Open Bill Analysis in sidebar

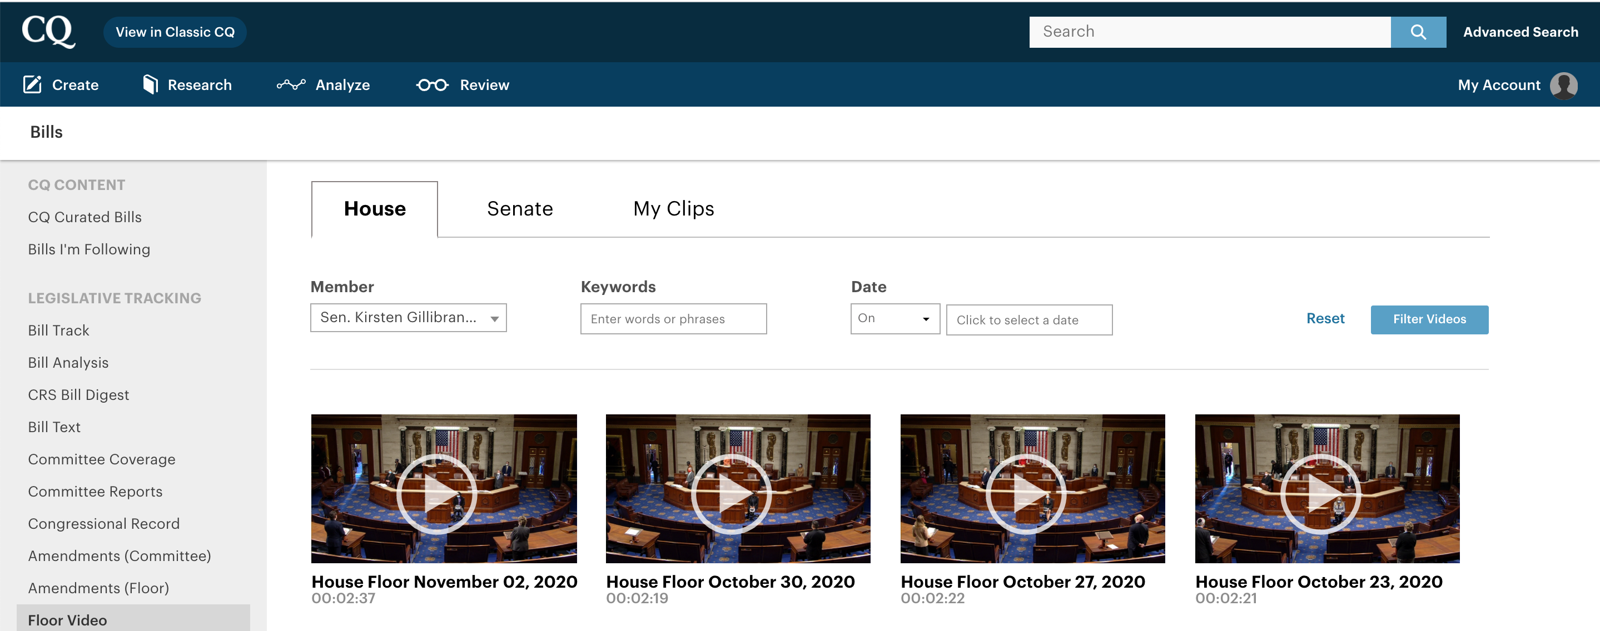click(68, 363)
